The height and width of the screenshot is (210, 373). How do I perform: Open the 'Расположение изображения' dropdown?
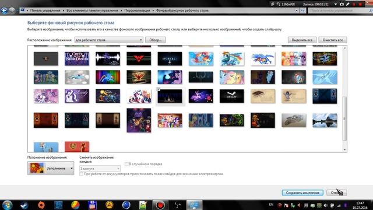pos(109,40)
